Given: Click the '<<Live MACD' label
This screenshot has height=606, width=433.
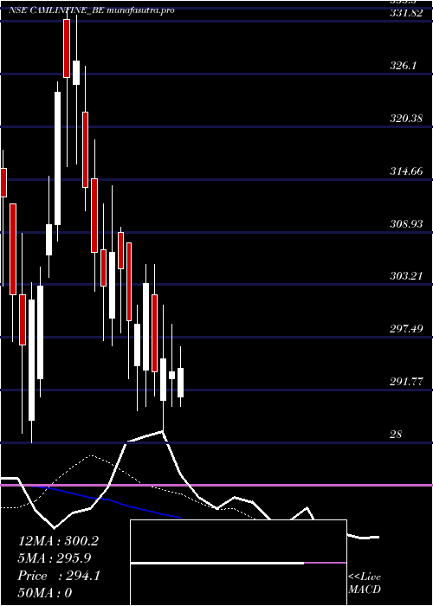Looking at the screenshot, I should 365,583.
